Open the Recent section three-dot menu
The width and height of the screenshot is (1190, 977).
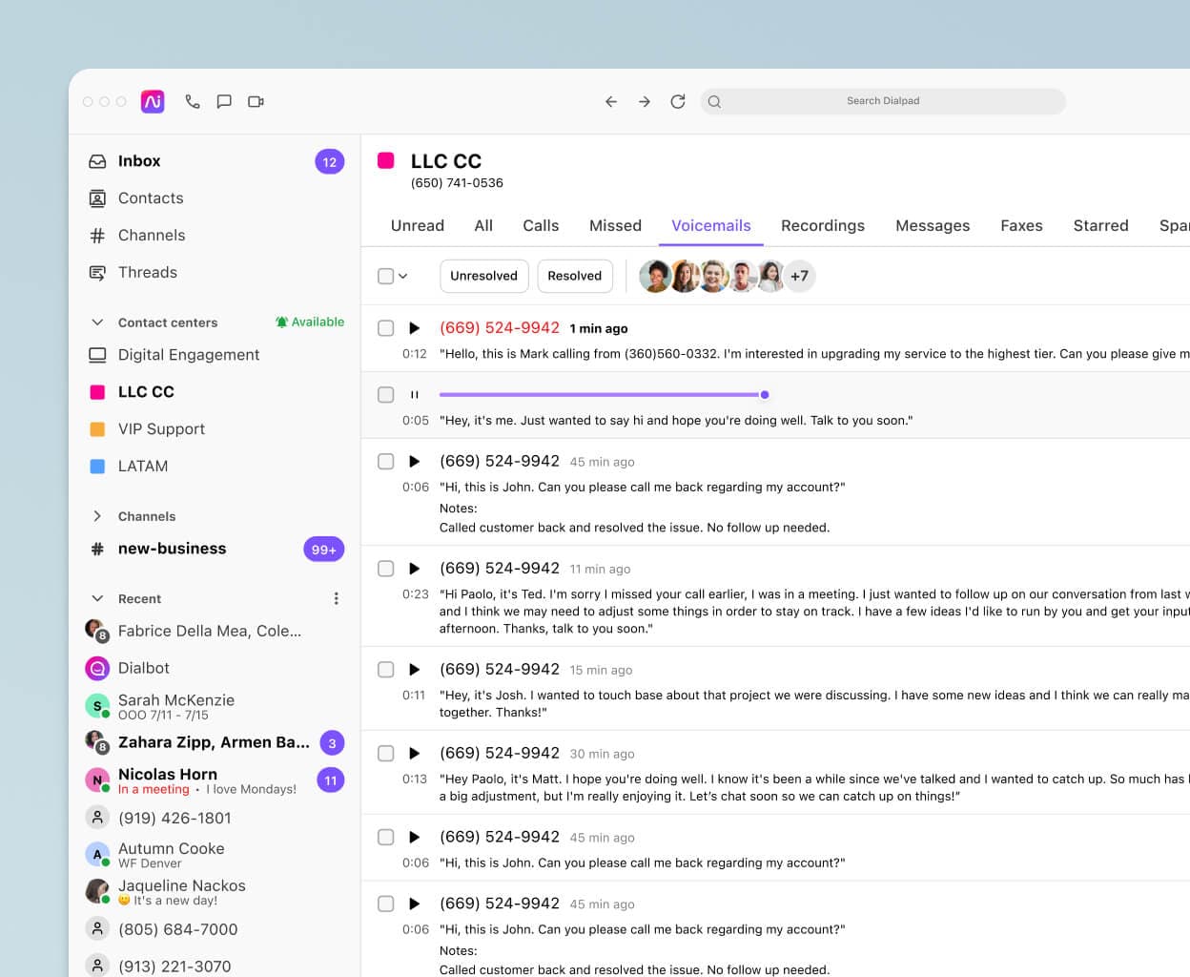pos(336,599)
